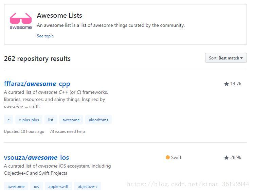Click the 'apple-swift' topic tag
The image size is (253, 191).
tap(58, 187)
